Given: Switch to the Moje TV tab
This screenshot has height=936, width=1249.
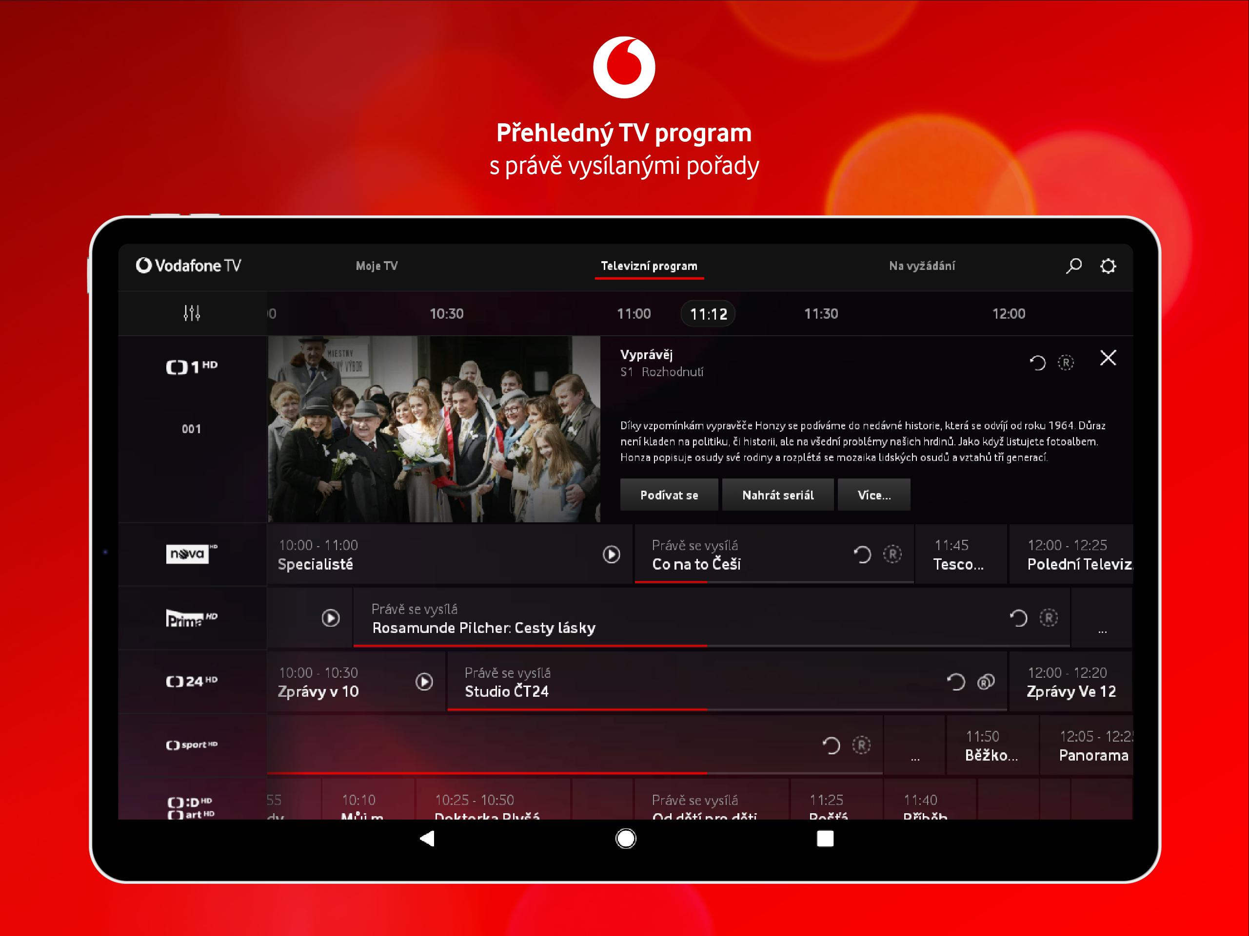Looking at the screenshot, I should (377, 266).
